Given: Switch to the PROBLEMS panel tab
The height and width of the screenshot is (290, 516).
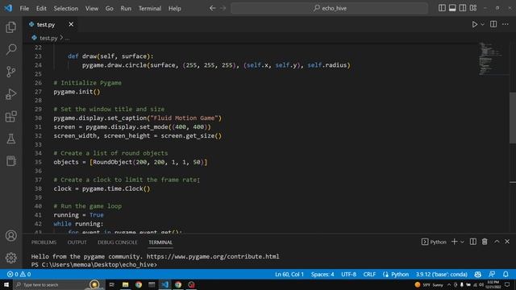Looking at the screenshot, I should pyautogui.click(x=44, y=242).
